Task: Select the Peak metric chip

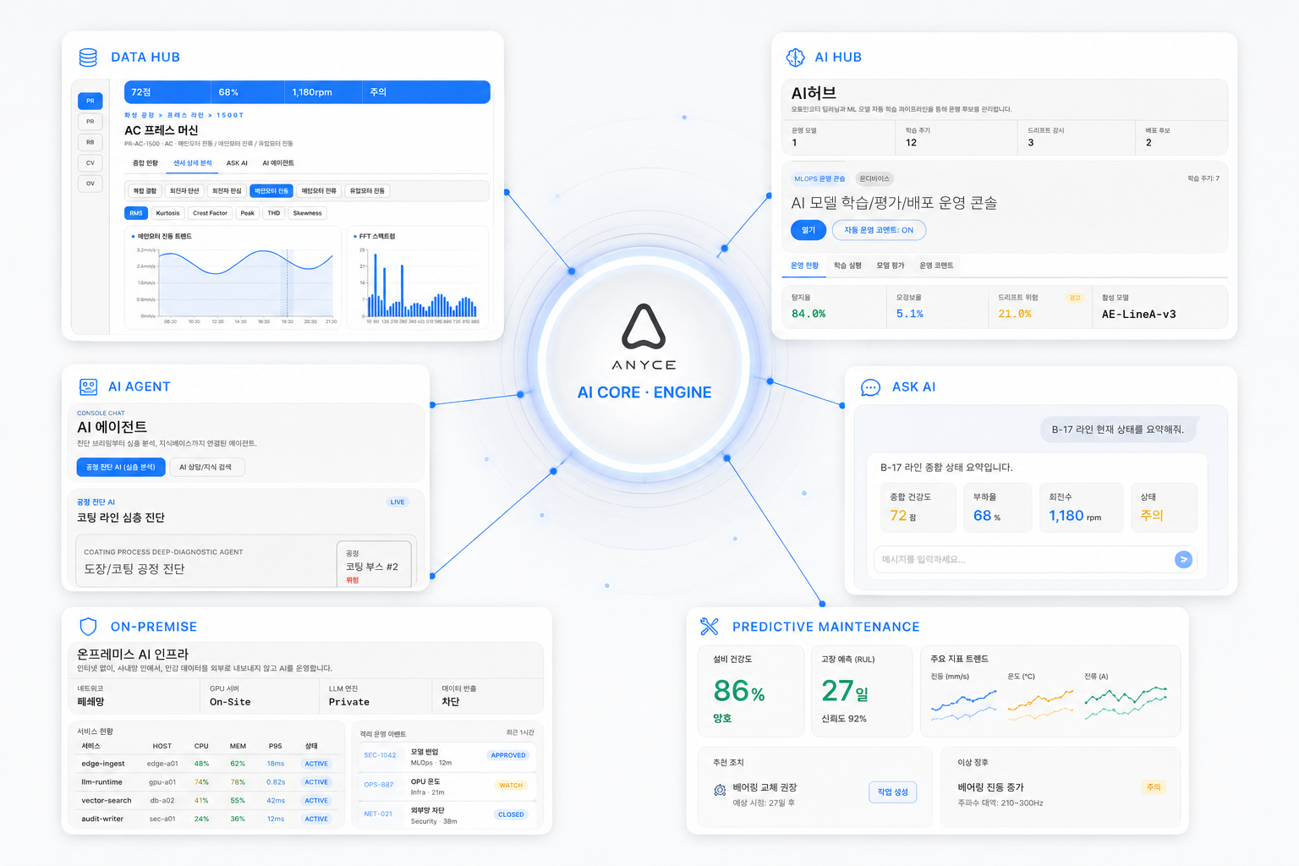Action: [247, 213]
